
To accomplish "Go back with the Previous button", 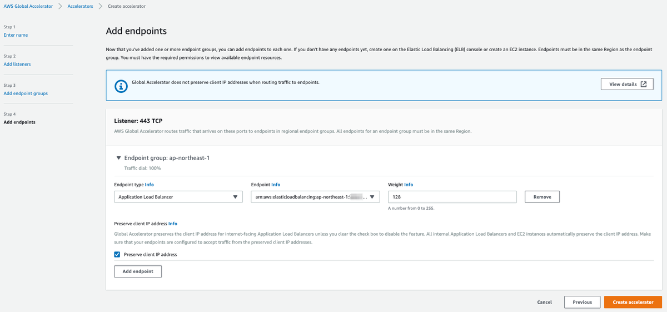I will [582, 302].
